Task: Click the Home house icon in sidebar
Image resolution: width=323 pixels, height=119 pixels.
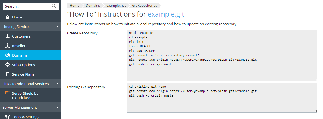Action: (x=8, y=17)
